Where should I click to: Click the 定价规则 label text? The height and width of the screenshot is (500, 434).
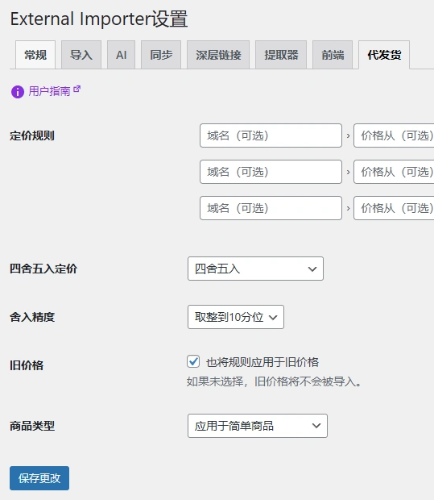(32, 135)
